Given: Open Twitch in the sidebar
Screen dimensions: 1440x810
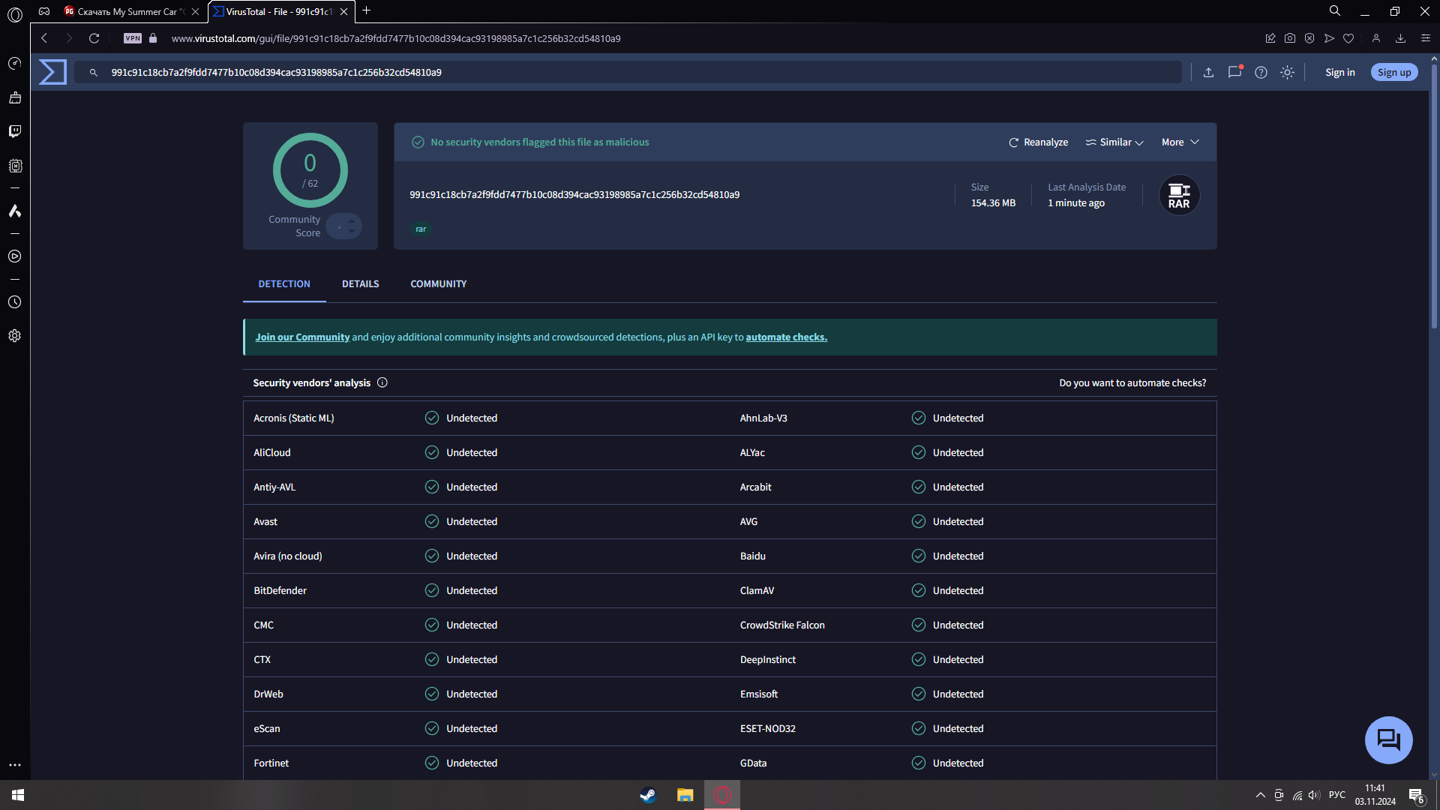Looking at the screenshot, I should pyautogui.click(x=15, y=131).
